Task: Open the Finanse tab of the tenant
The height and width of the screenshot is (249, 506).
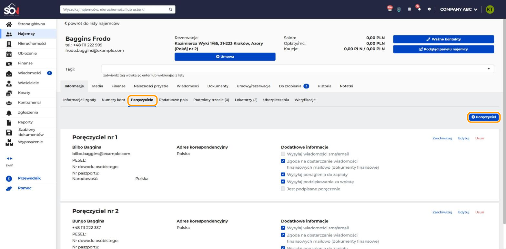Action: (118, 86)
